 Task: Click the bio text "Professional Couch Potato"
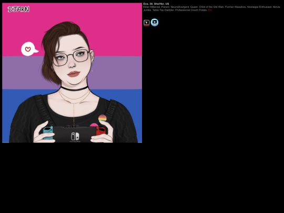(191, 10)
